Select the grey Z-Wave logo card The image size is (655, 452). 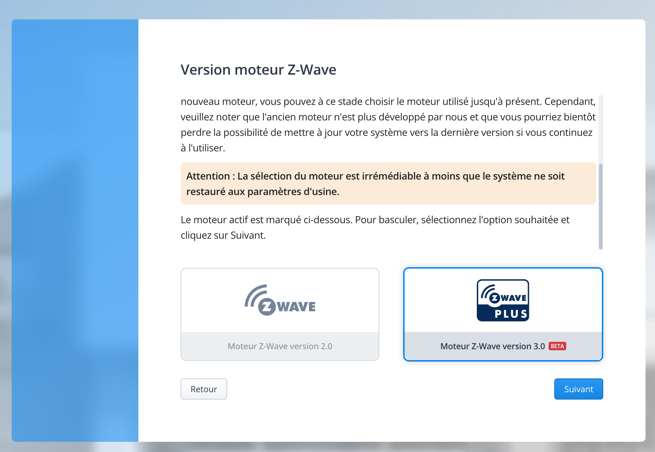coord(280,314)
